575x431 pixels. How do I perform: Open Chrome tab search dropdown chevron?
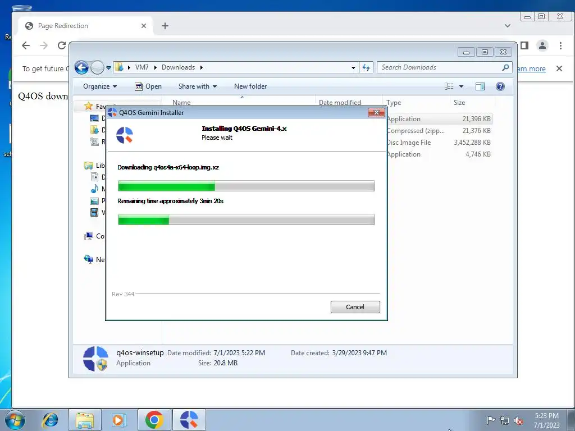tap(508, 26)
